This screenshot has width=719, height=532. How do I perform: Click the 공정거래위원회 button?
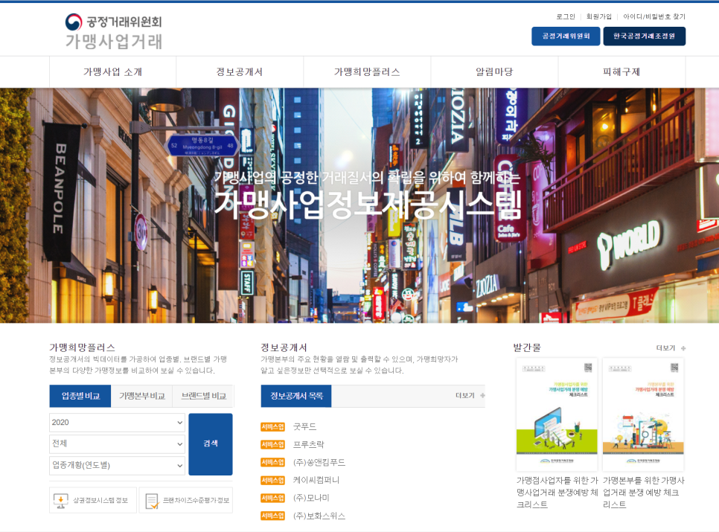[566, 36]
